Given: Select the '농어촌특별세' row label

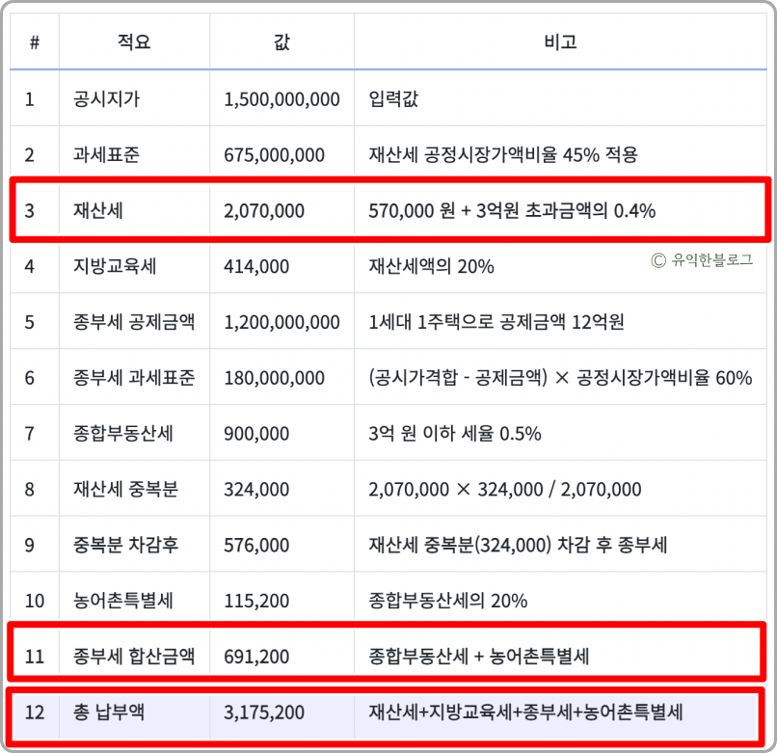Looking at the screenshot, I should (x=123, y=601).
